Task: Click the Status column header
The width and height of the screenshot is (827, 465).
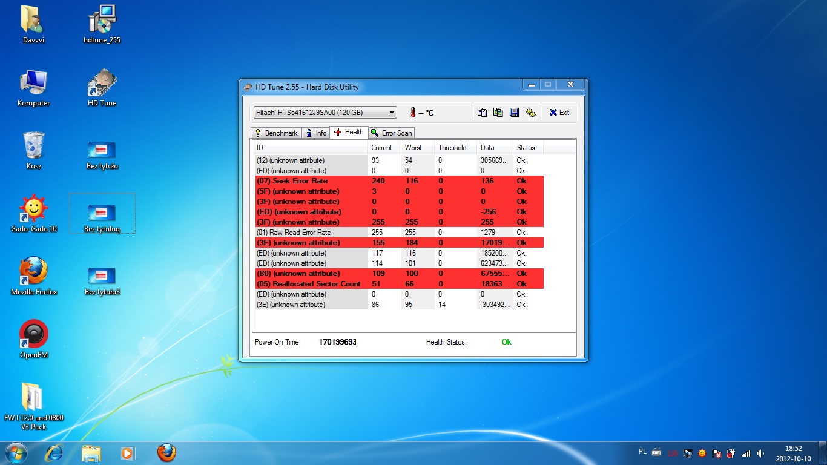Action: click(529, 148)
